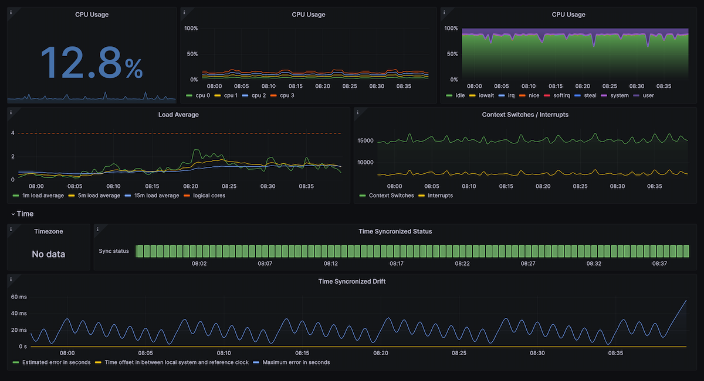Open the Load Average panel title dropdown
The image size is (704, 381).
coord(178,115)
